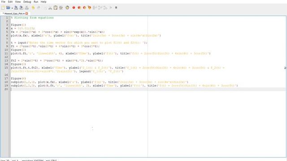
Task: Open the Debug menu
Action: 27,2
